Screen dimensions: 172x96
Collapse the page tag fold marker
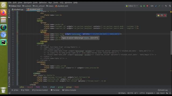click(x=18, y=64)
